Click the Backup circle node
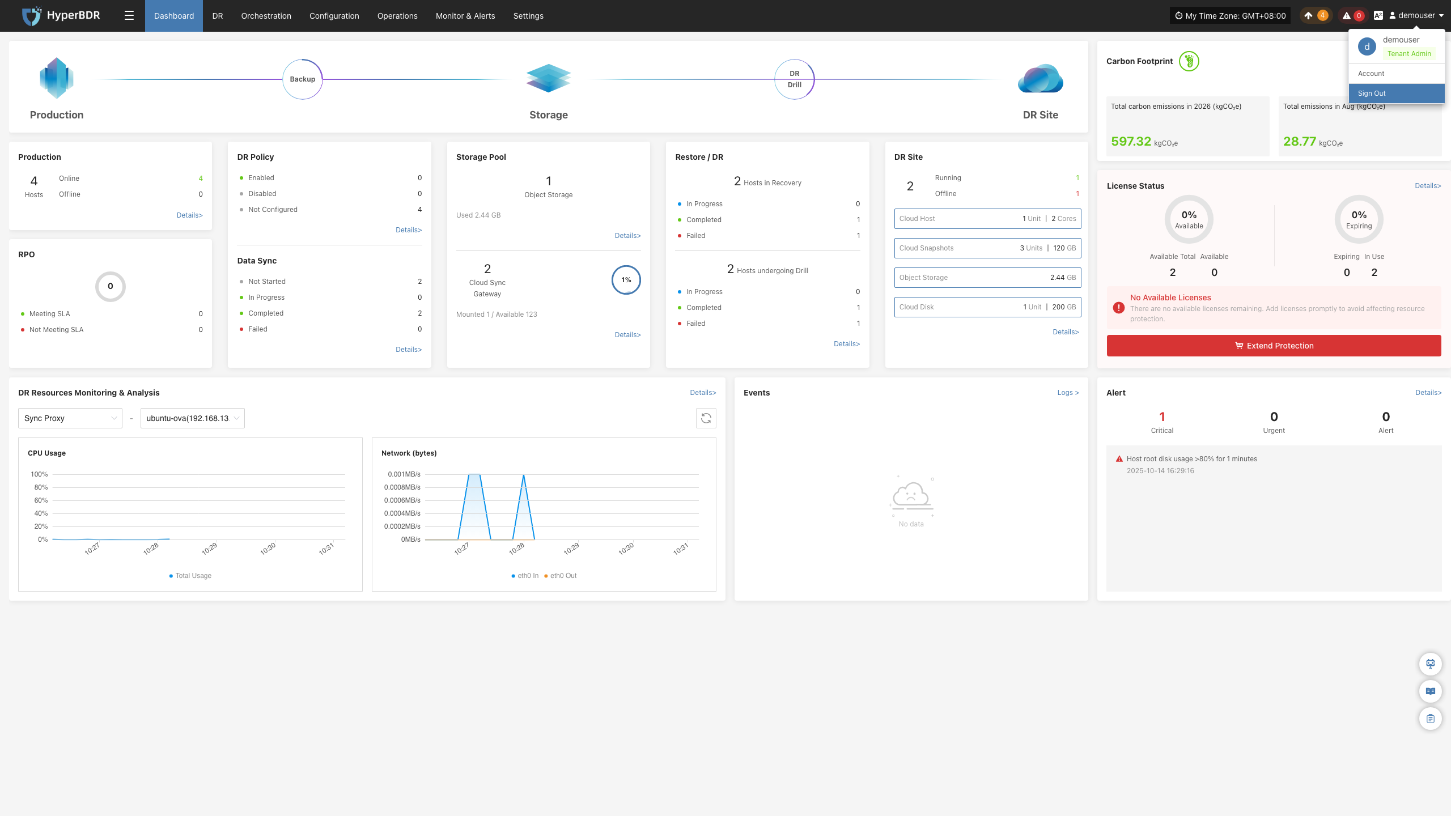Screen dimensions: 1451x816 coord(303,79)
